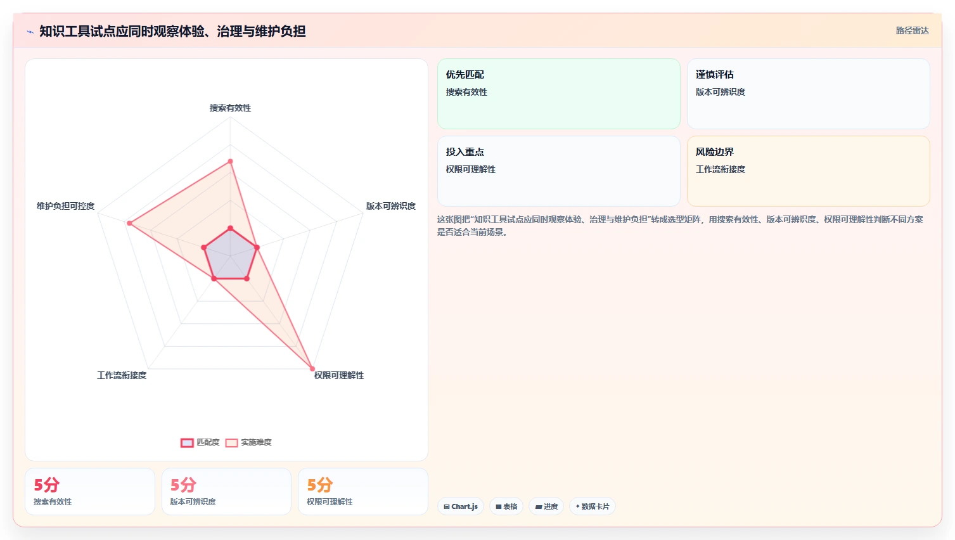Select the 匹配度 point on the 搜索有效性 axis
The width and height of the screenshot is (955, 540).
click(230, 228)
